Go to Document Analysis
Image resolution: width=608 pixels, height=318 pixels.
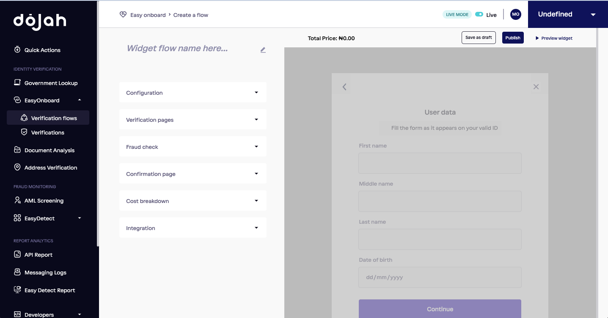coord(50,150)
